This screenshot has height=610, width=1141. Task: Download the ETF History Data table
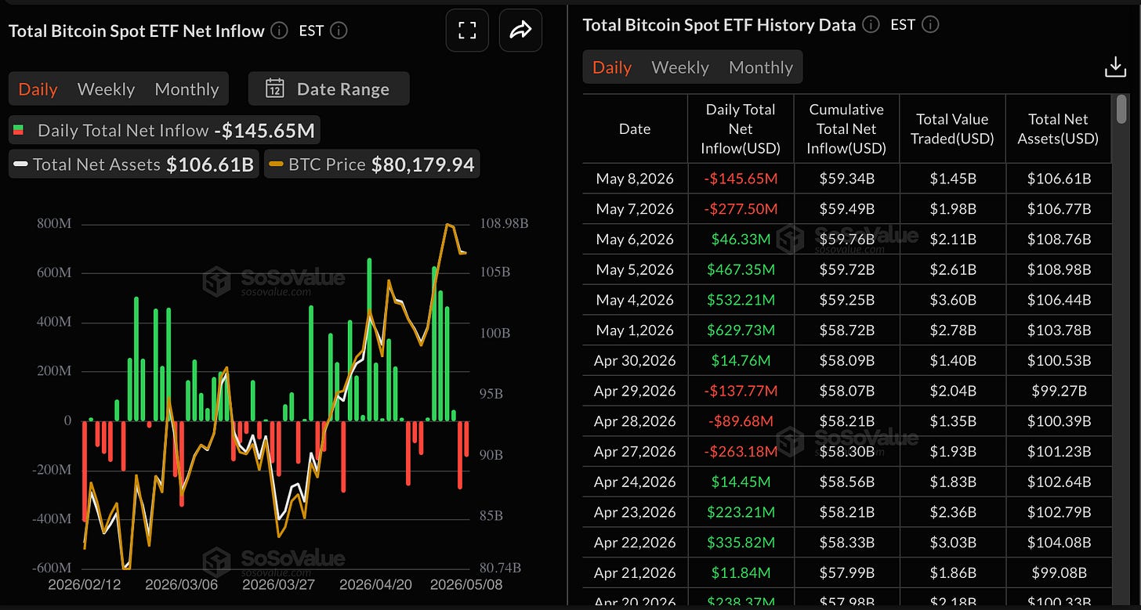point(1115,68)
